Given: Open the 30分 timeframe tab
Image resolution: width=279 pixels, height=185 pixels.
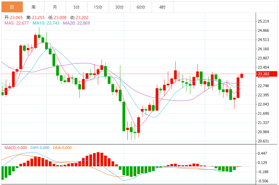Looking at the screenshot, I should click(119, 7).
